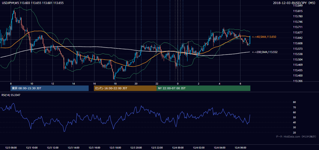Click price axis value 113.573
Screen dimensions: 319x150
(298, 49)
